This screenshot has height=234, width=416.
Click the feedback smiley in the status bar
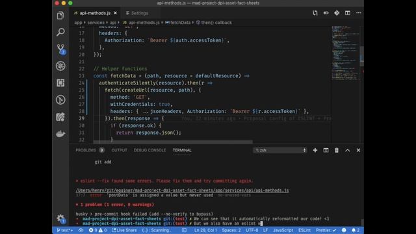point(344,230)
